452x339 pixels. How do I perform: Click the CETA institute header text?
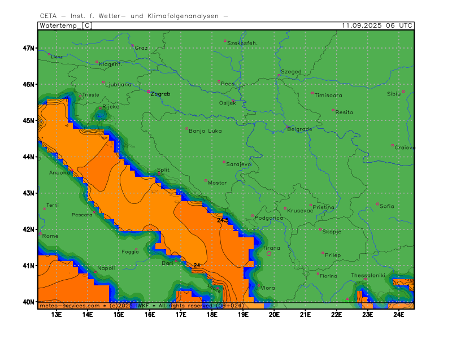point(134,16)
